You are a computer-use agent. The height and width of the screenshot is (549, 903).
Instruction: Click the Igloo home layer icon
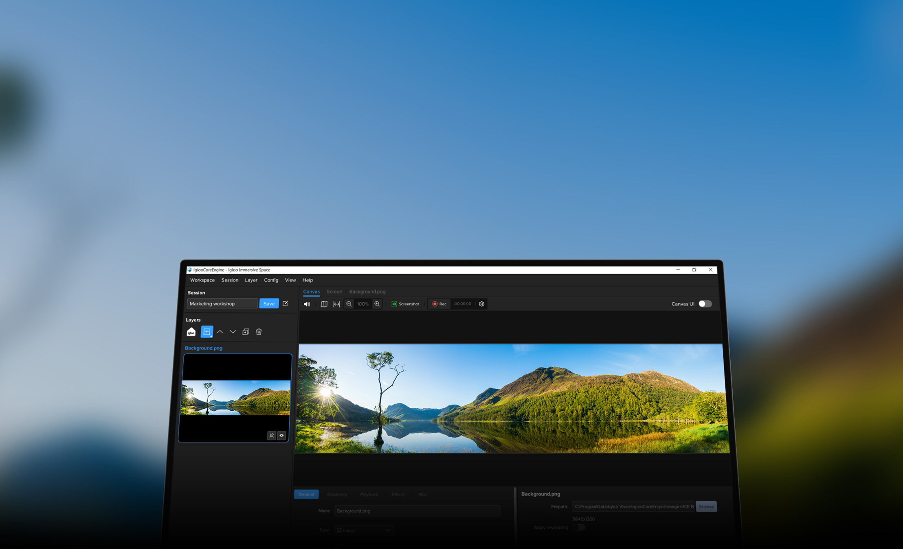click(191, 332)
